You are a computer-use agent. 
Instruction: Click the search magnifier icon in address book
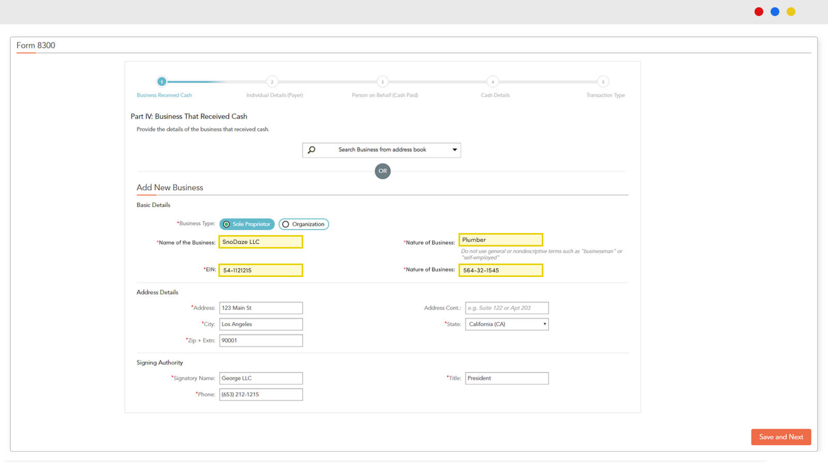coord(312,150)
